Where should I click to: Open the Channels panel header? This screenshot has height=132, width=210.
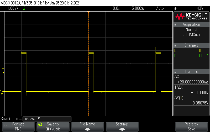[x=191, y=45]
